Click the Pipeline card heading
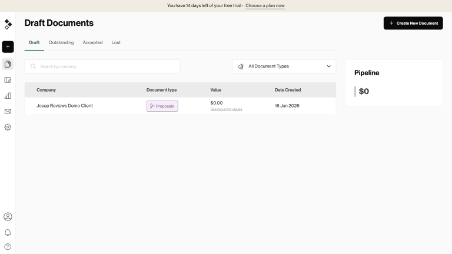This screenshot has height=254, width=452. pyautogui.click(x=367, y=73)
